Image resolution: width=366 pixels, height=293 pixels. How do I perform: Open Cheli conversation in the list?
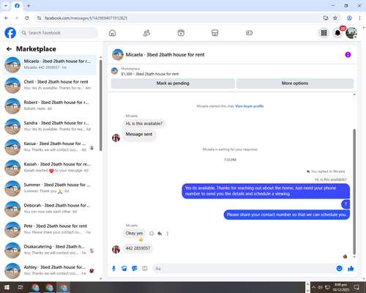point(49,85)
